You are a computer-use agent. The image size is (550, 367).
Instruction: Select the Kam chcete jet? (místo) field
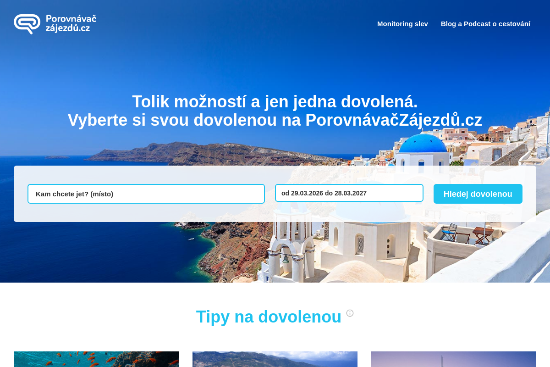(146, 194)
